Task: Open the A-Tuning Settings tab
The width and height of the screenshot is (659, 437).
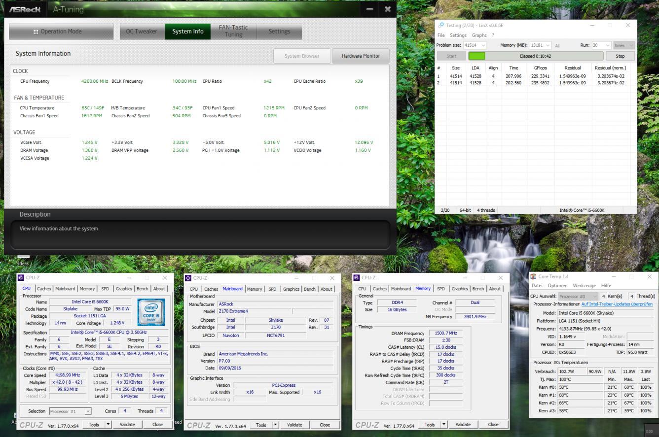Action: pos(279,32)
